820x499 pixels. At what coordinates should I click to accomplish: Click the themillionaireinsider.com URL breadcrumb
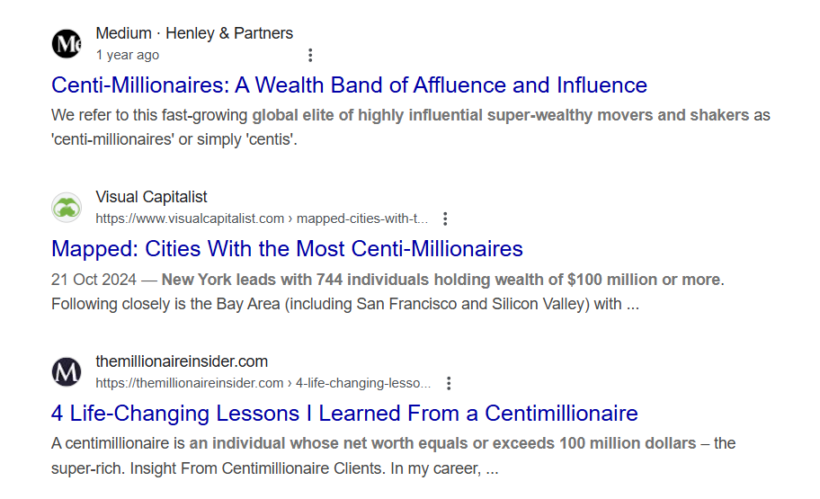pos(263,383)
